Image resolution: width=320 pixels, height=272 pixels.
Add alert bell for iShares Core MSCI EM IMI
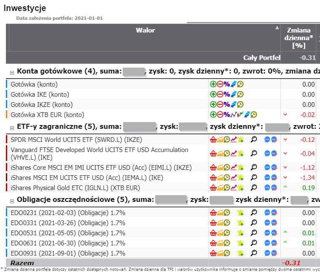(x=240, y=168)
